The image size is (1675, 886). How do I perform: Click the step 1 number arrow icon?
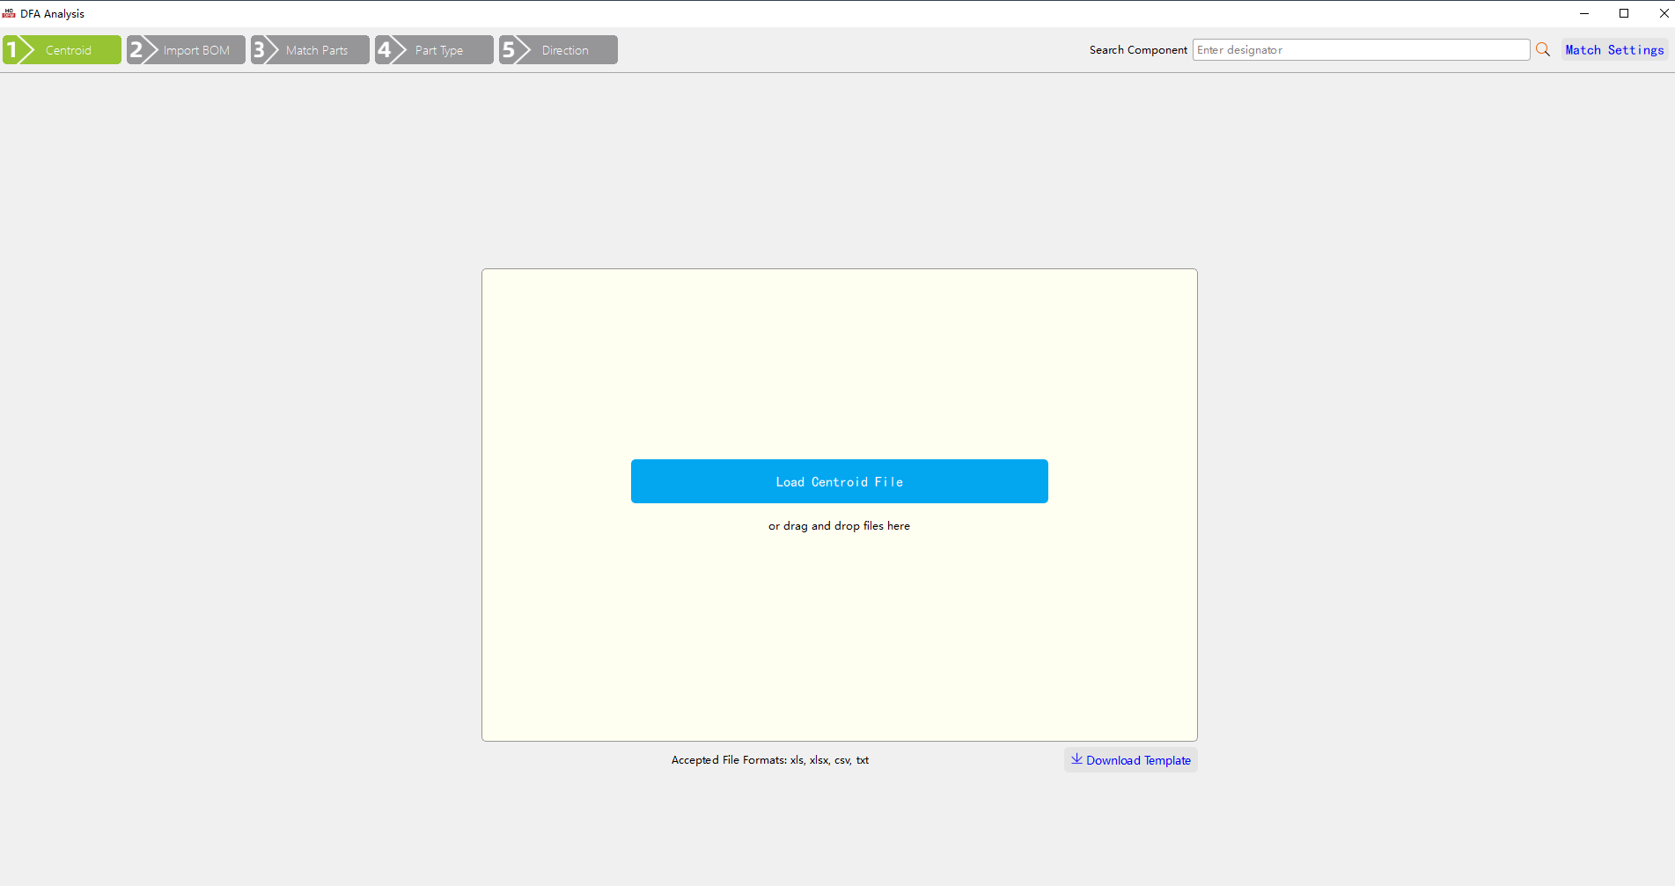point(18,50)
